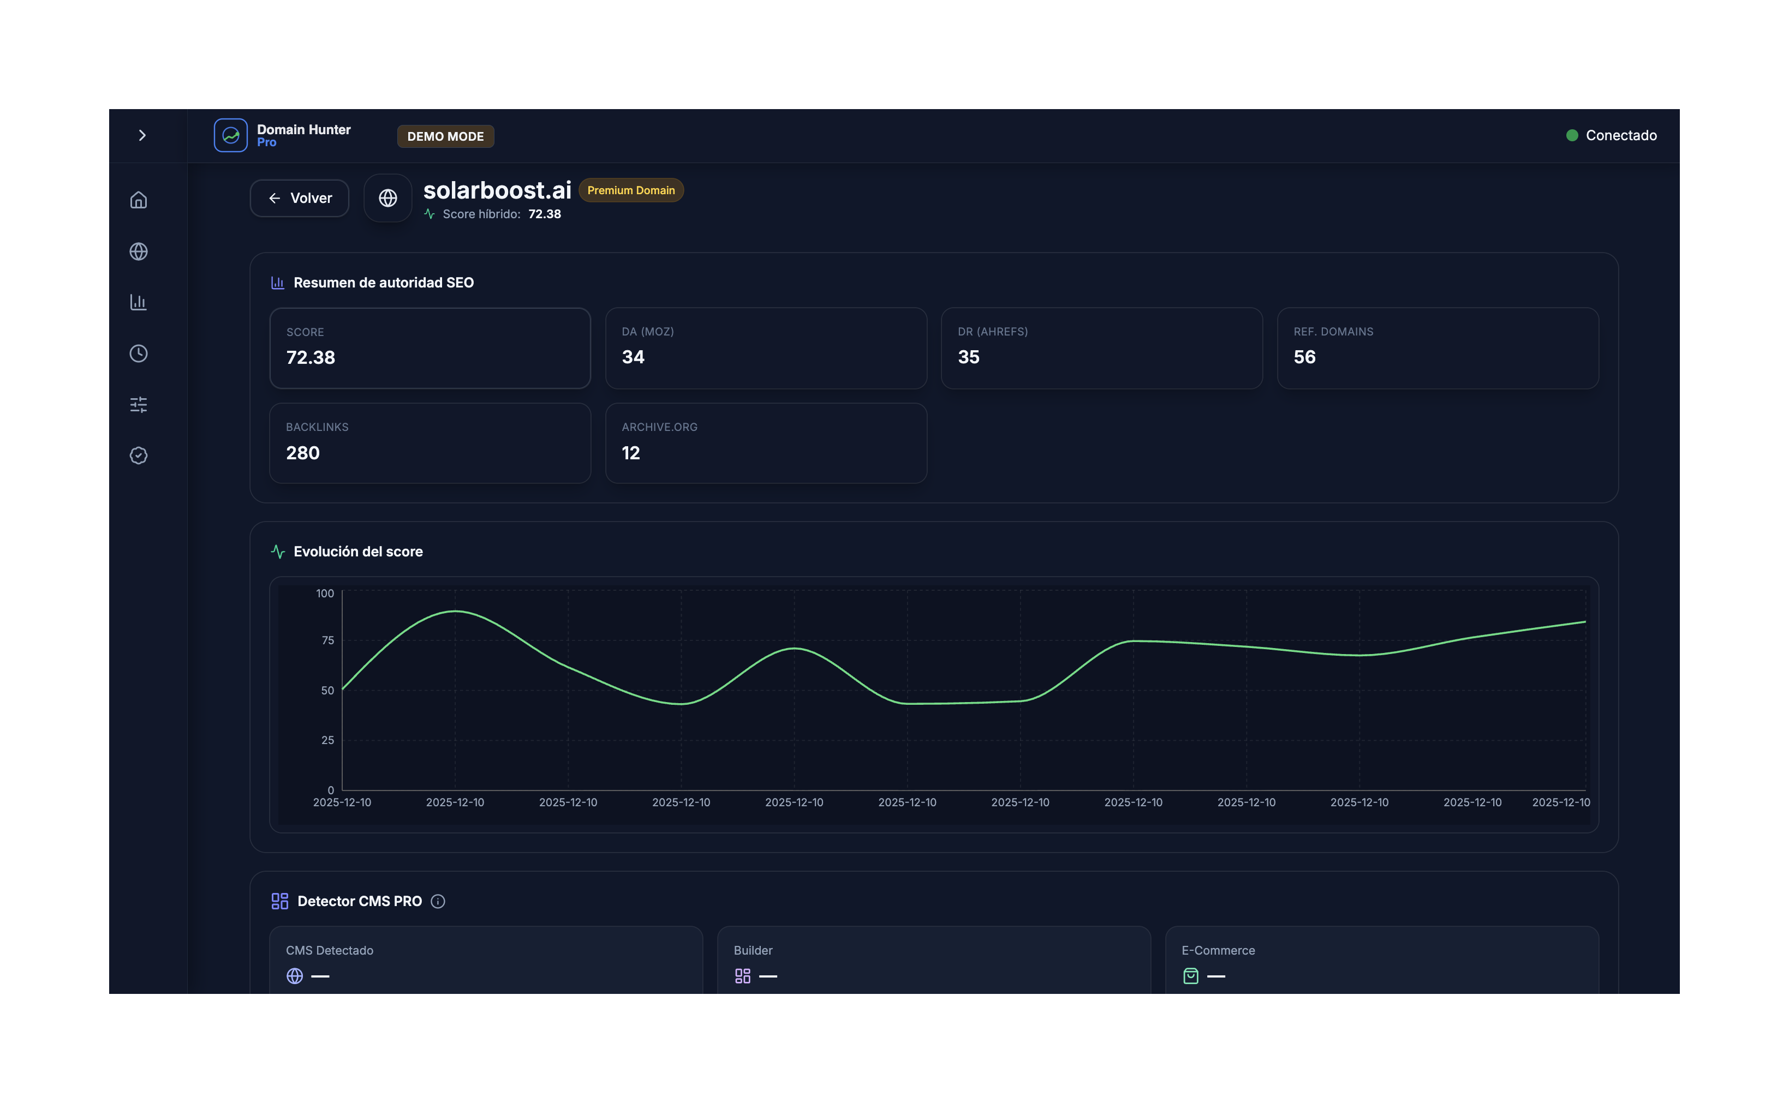The width and height of the screenshot is (1789, 1103).
Task: Open the clock history sidebar icon
Action: (139, 353)
